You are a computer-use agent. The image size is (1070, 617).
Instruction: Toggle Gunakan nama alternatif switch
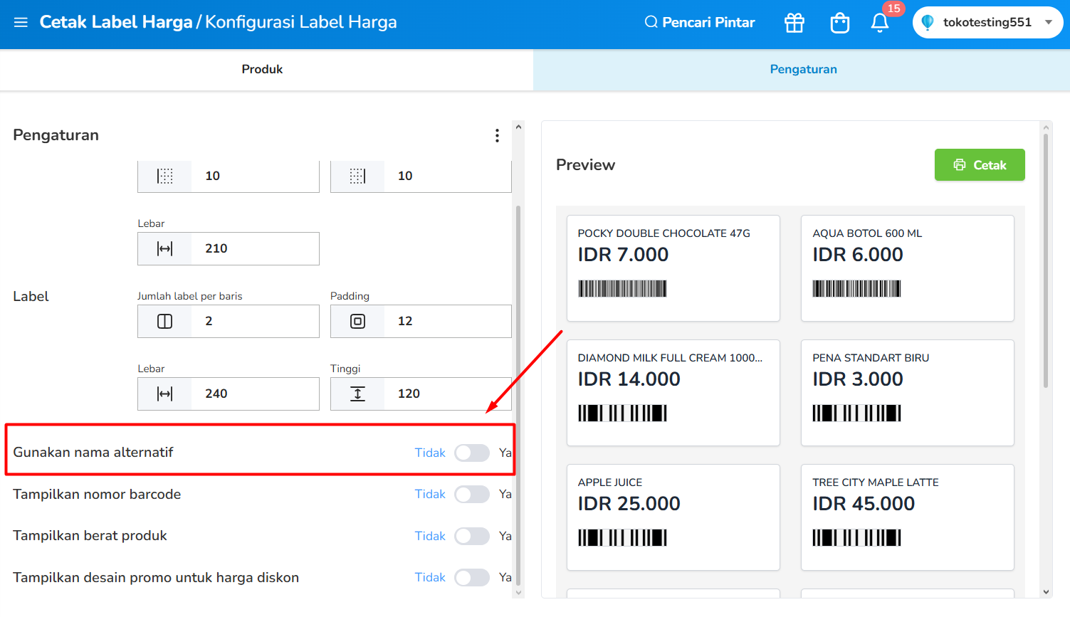472,453
